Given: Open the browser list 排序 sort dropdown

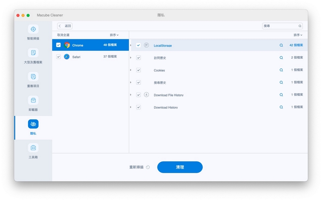Looking at the screenshot, I should pos(114,35).
